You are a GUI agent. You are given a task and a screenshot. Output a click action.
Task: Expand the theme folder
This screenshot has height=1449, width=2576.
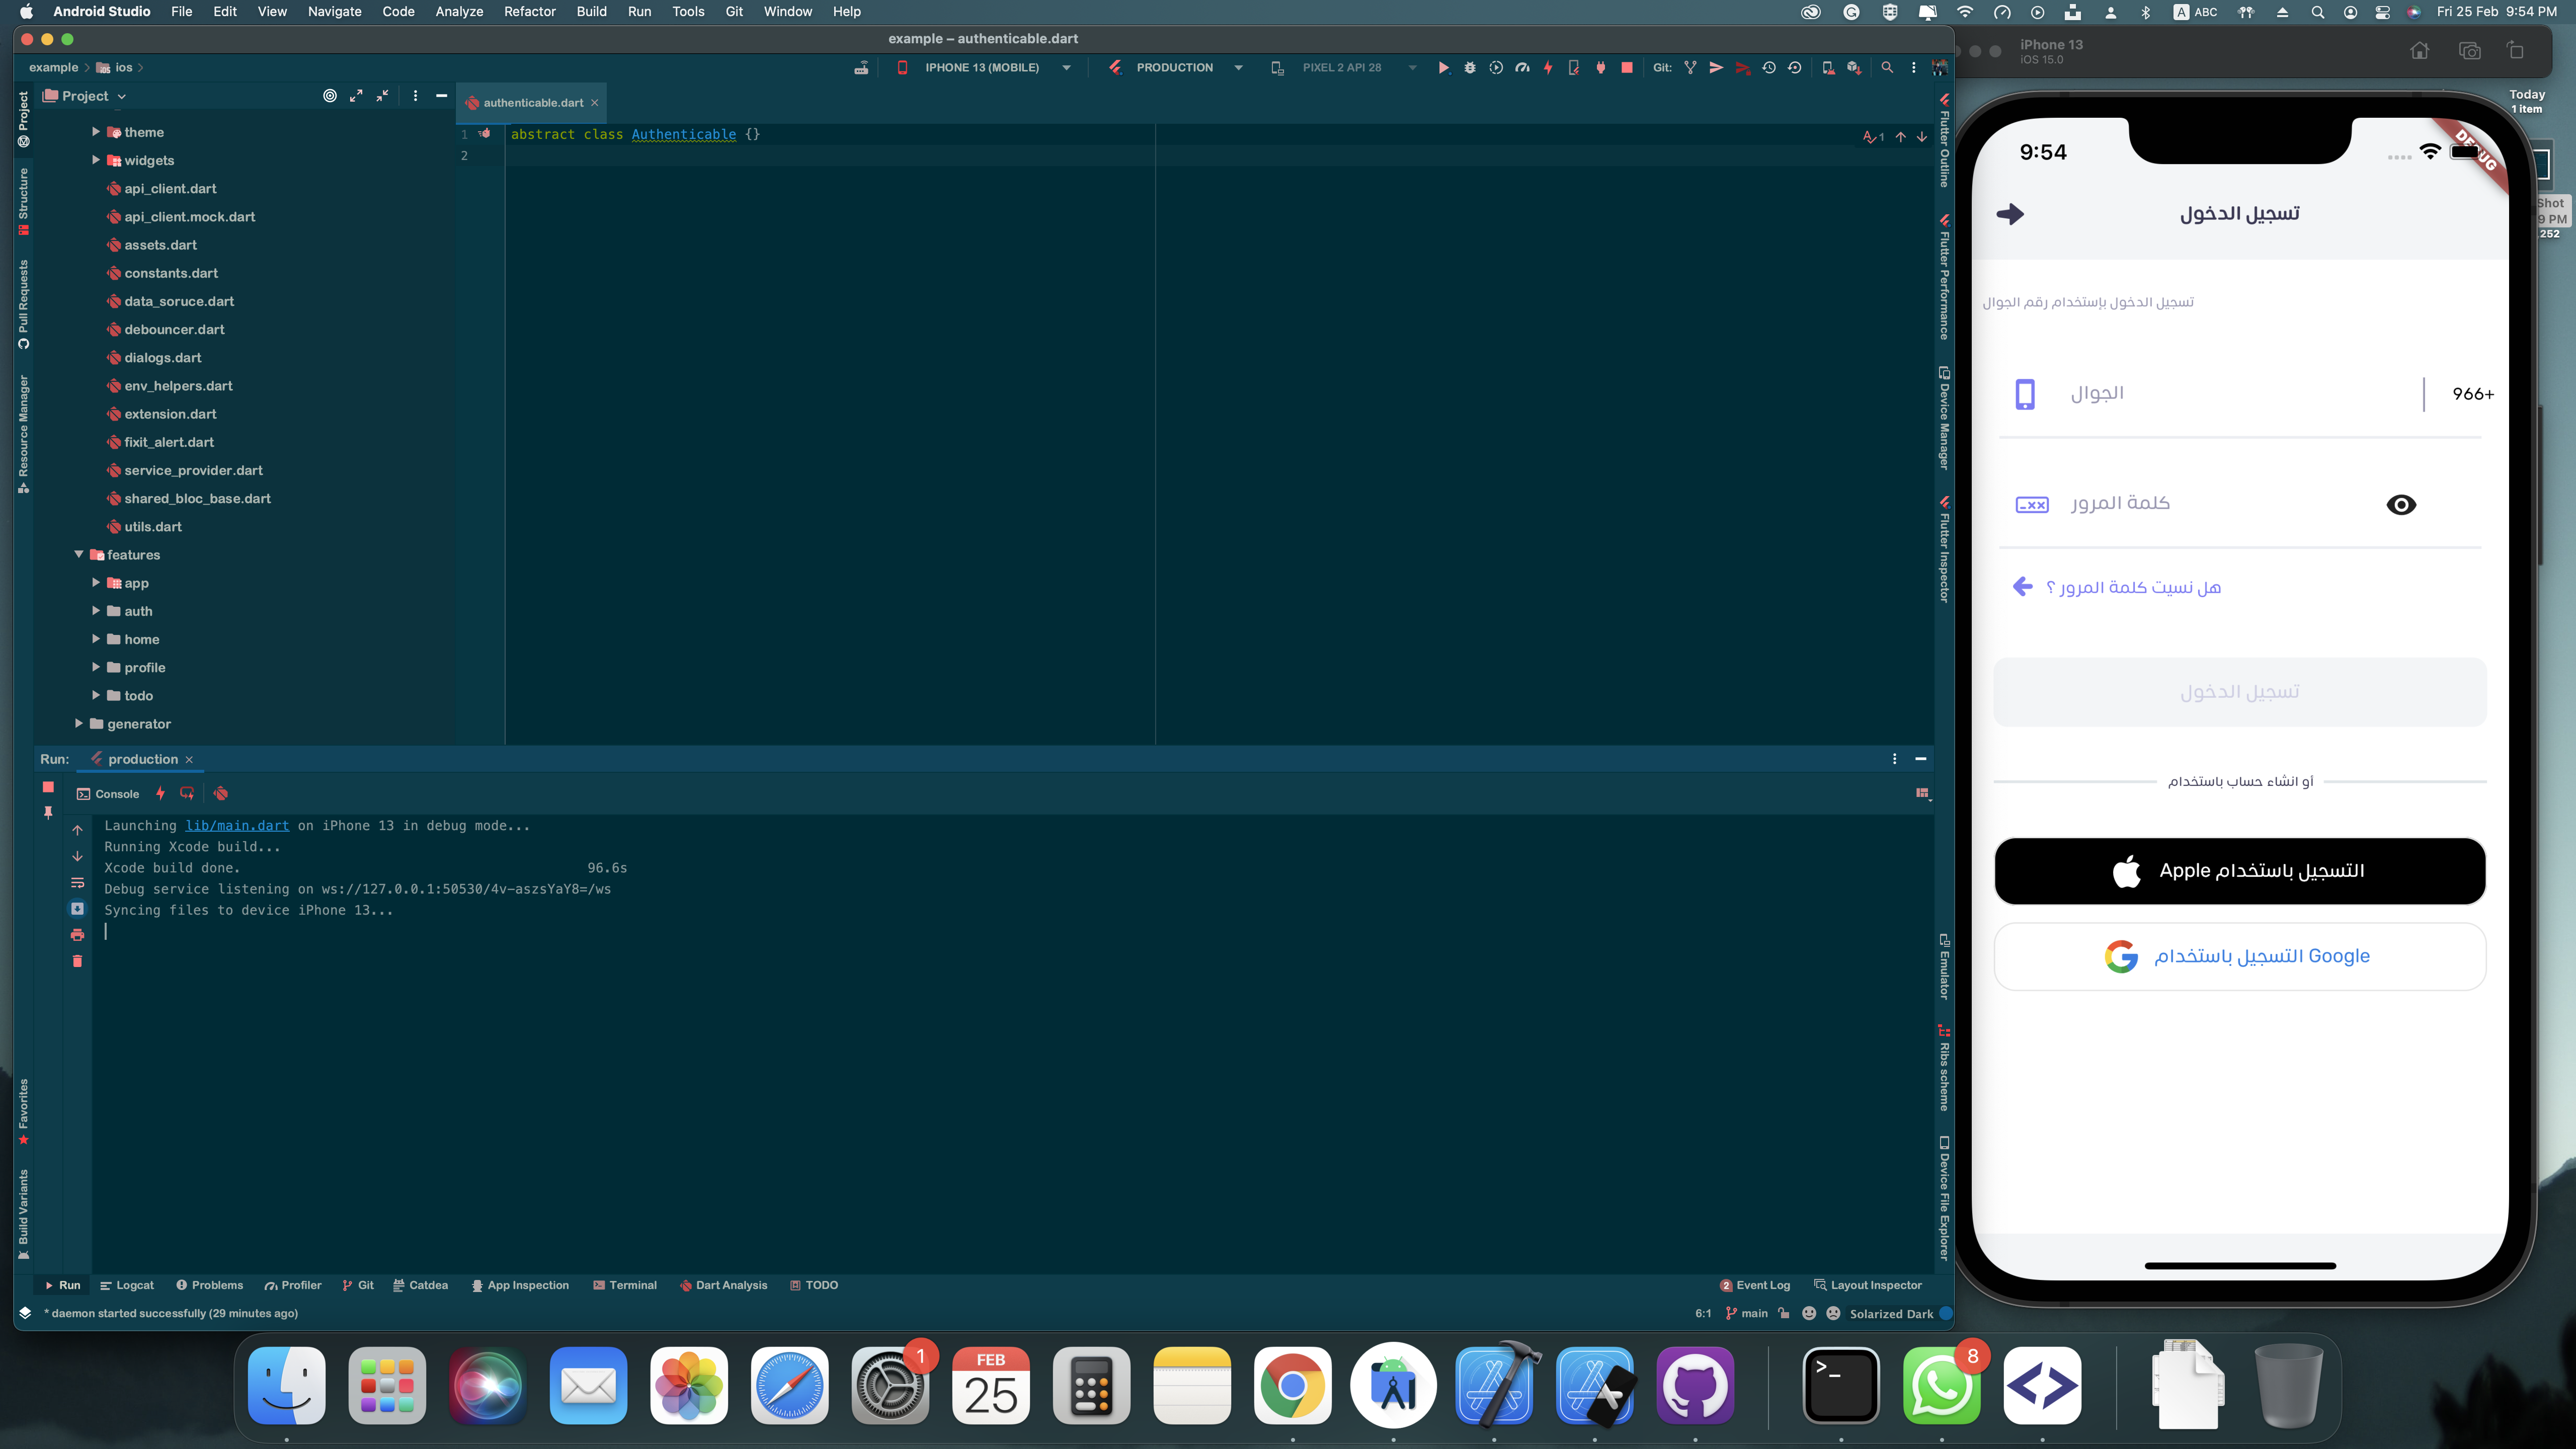coord(96,132)
